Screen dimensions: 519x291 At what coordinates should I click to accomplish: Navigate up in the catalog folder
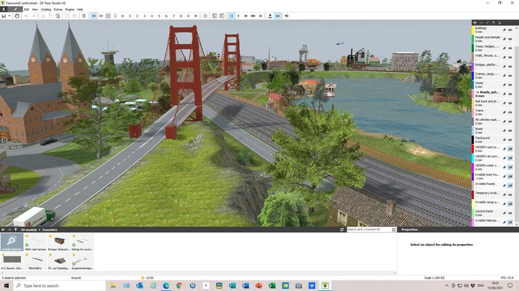[x=15, y=229]
